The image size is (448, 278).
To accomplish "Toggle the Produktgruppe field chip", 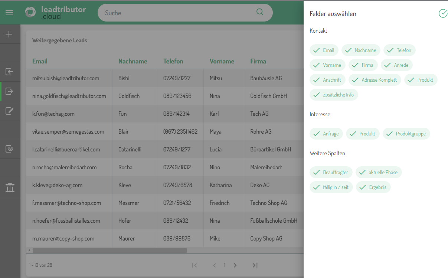I will click(x=406, y=134).
